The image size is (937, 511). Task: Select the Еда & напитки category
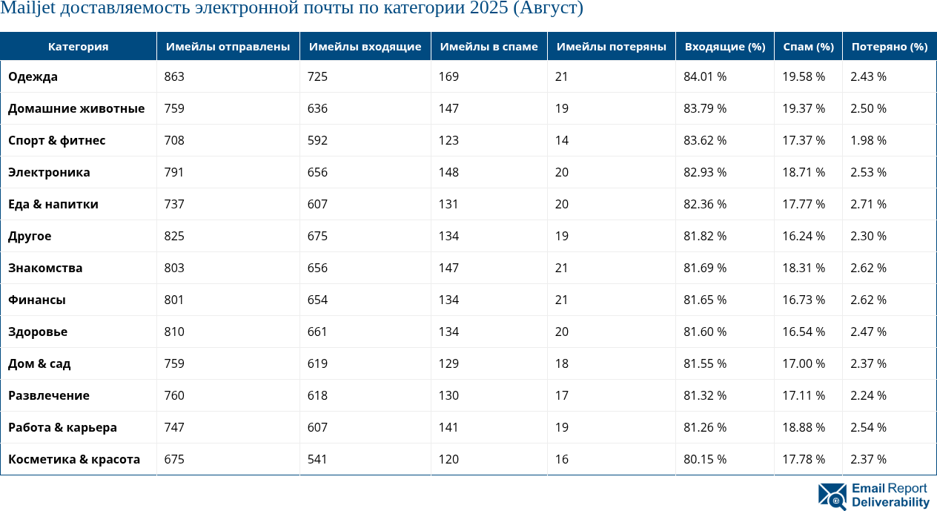53,205
